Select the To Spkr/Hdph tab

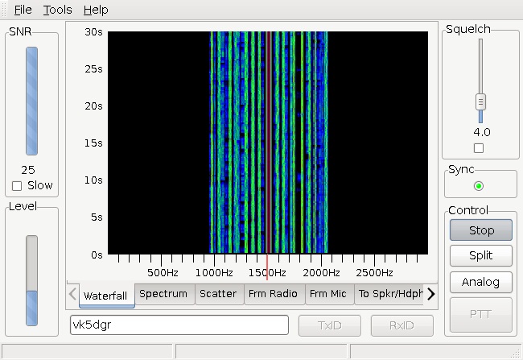click(x=390, y=294)
